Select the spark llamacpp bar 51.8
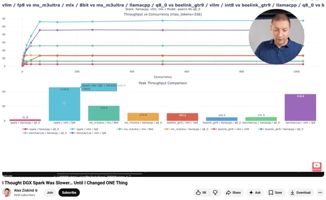This screenshot has height=200, width=326. tap(25, 120)
